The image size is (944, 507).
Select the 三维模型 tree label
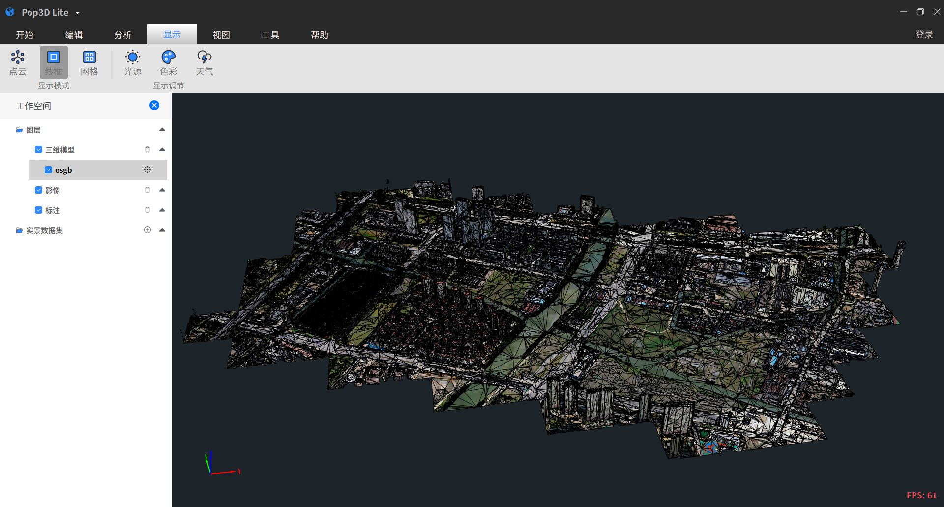pyautogui.click(x=60, y=150)
